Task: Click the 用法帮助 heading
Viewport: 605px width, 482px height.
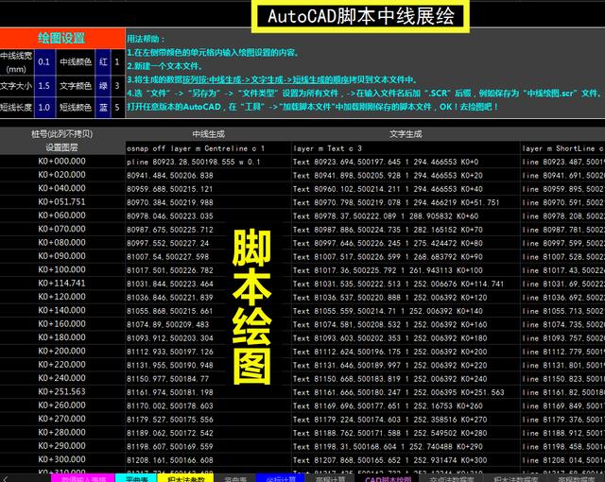Action: (146, 39)
